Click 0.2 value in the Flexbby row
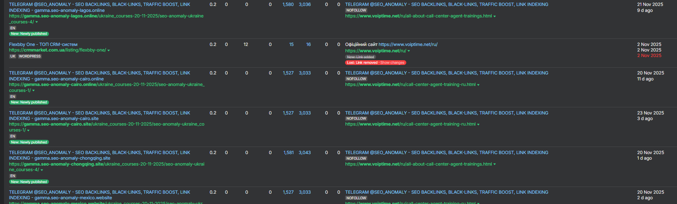The width and height of the screenshot is (677, 204). (x=213, y=44)
